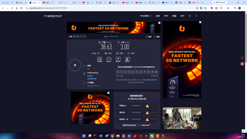Switch to the 93.17 browser tab
Viewport: 247px width, 139px height.
tap(61, 2)
